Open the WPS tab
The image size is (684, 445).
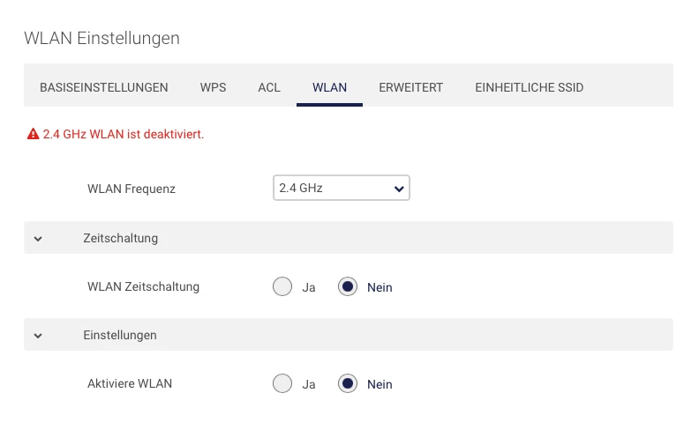tap(213, 87)
